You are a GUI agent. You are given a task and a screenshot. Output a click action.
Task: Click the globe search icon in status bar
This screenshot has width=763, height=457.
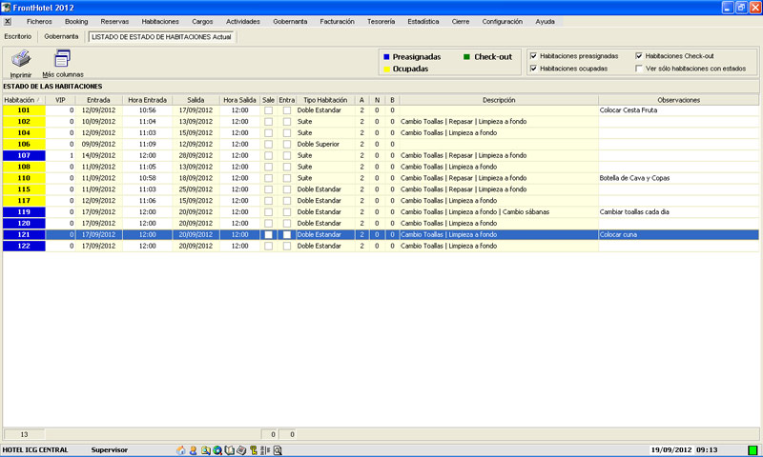coord(217,449)
